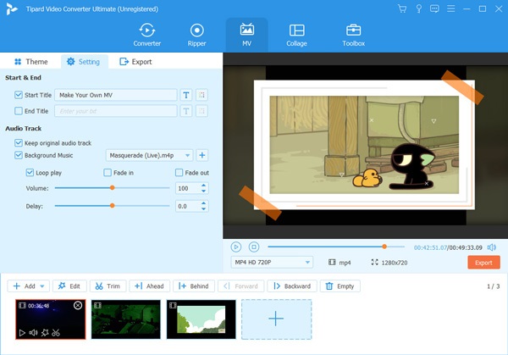Go to the Export tab
This screenshot has height=355, width=508.
pyautogui.click(x=135, y=62)
